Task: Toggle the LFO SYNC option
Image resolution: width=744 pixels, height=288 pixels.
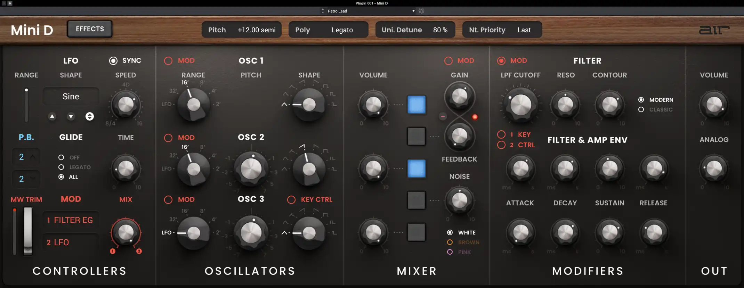Action: (113, 61)
